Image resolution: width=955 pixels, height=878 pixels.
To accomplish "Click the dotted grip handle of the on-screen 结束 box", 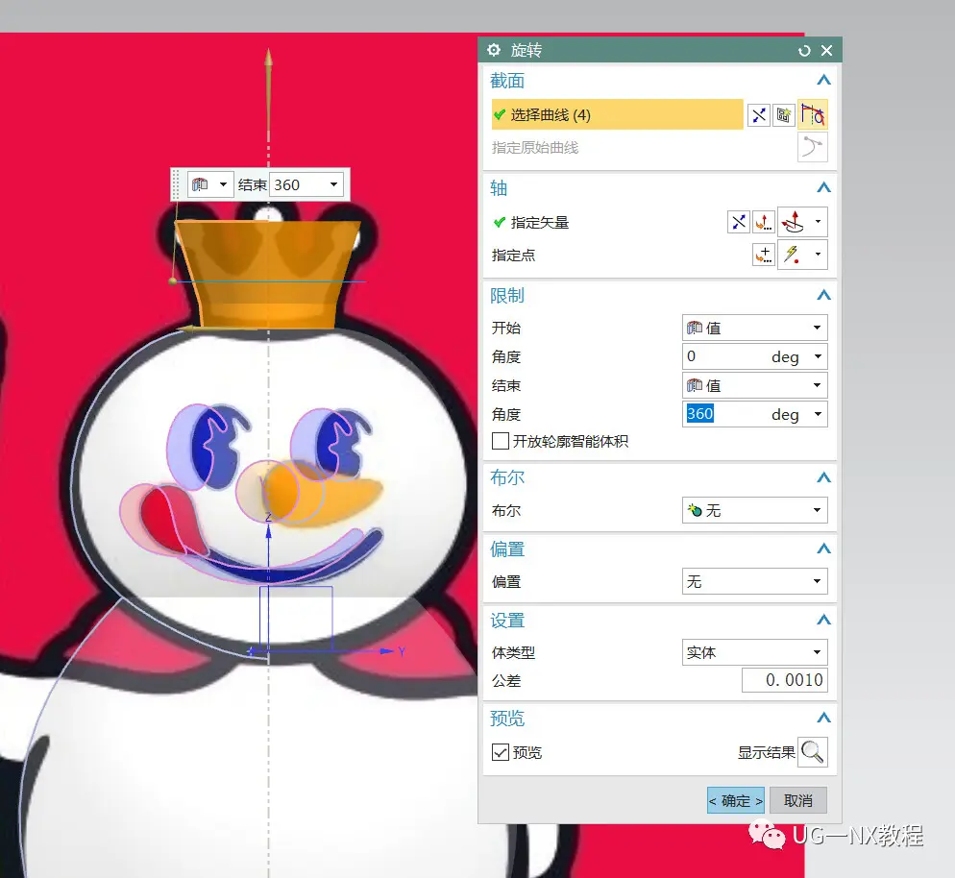I will pos(176,184).
